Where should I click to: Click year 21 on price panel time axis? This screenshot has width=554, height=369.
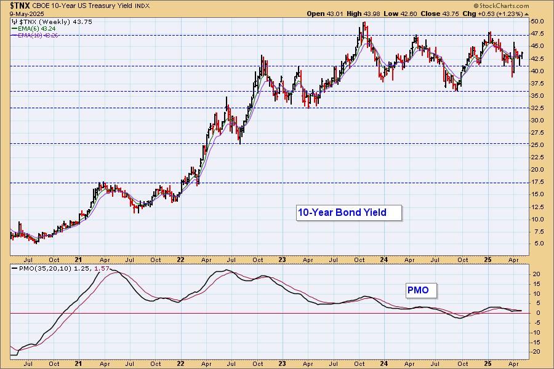(78, 260)
